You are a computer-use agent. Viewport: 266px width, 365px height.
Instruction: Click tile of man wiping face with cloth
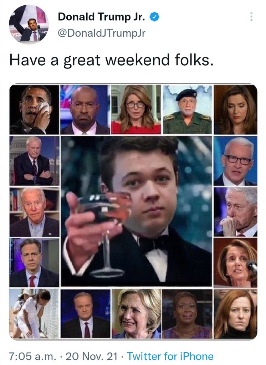pos(34,109)
